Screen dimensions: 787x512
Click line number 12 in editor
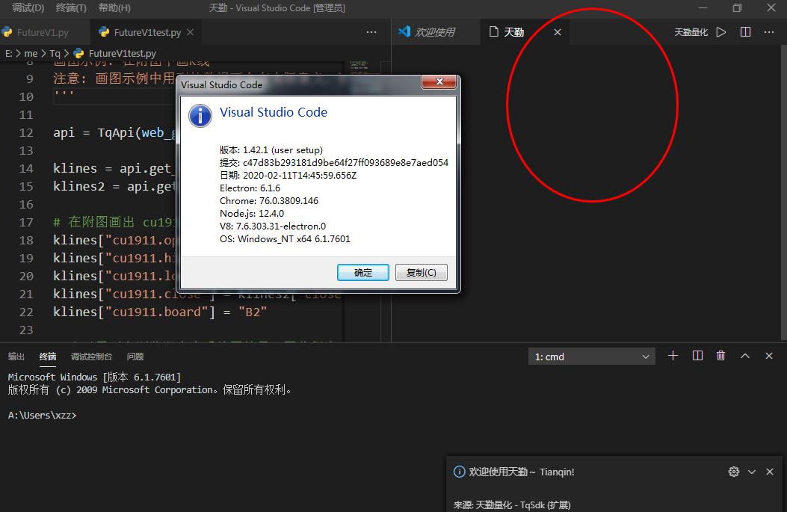pyautogui.click(x=26, y=132)
